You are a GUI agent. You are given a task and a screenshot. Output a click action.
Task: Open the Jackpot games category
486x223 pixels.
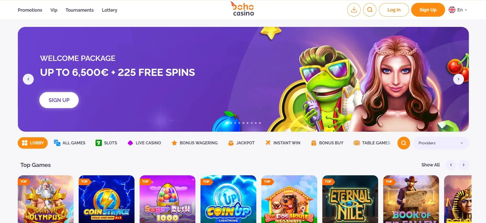pyautogui.click(x=241, y=143)
